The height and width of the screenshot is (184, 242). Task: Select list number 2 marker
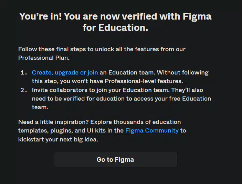[24, 90]
